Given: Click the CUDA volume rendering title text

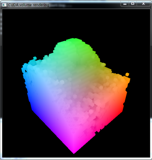Looking at the screenshot, I should point(29,5).
